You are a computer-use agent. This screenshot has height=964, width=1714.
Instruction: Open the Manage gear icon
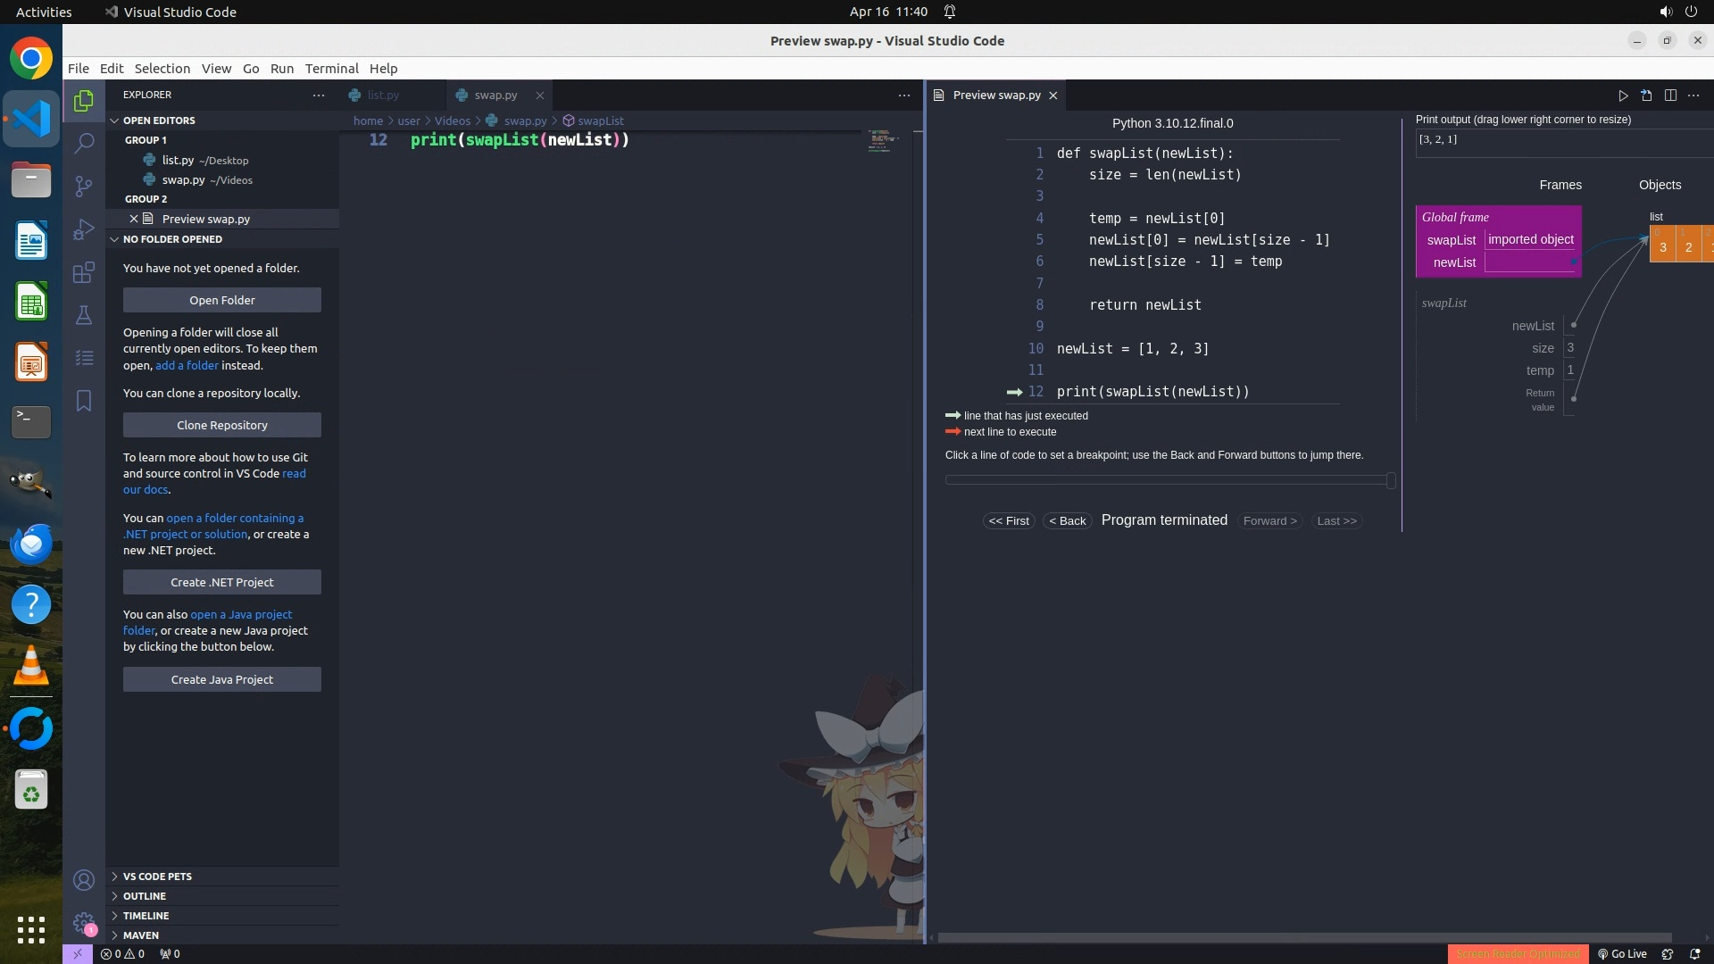coord(84,923)
